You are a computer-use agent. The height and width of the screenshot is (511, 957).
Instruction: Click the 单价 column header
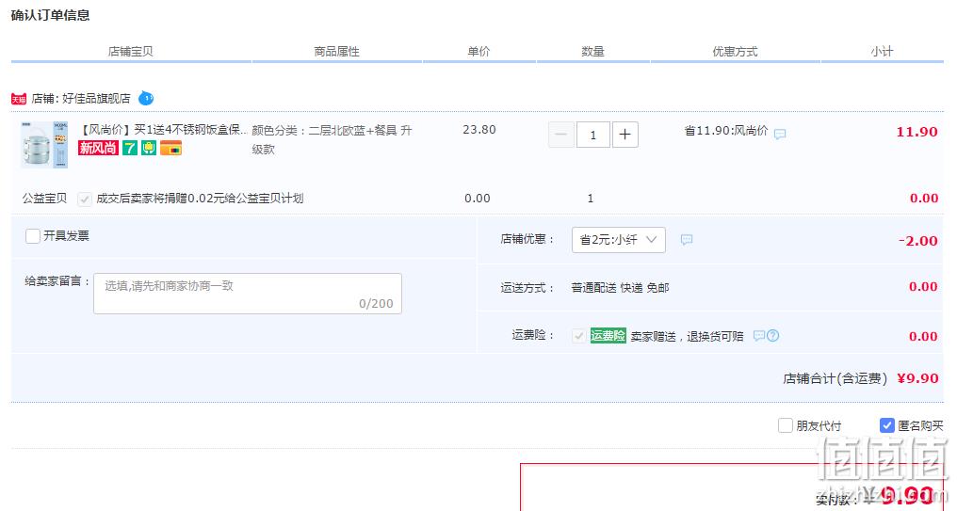tap(478, 52)
